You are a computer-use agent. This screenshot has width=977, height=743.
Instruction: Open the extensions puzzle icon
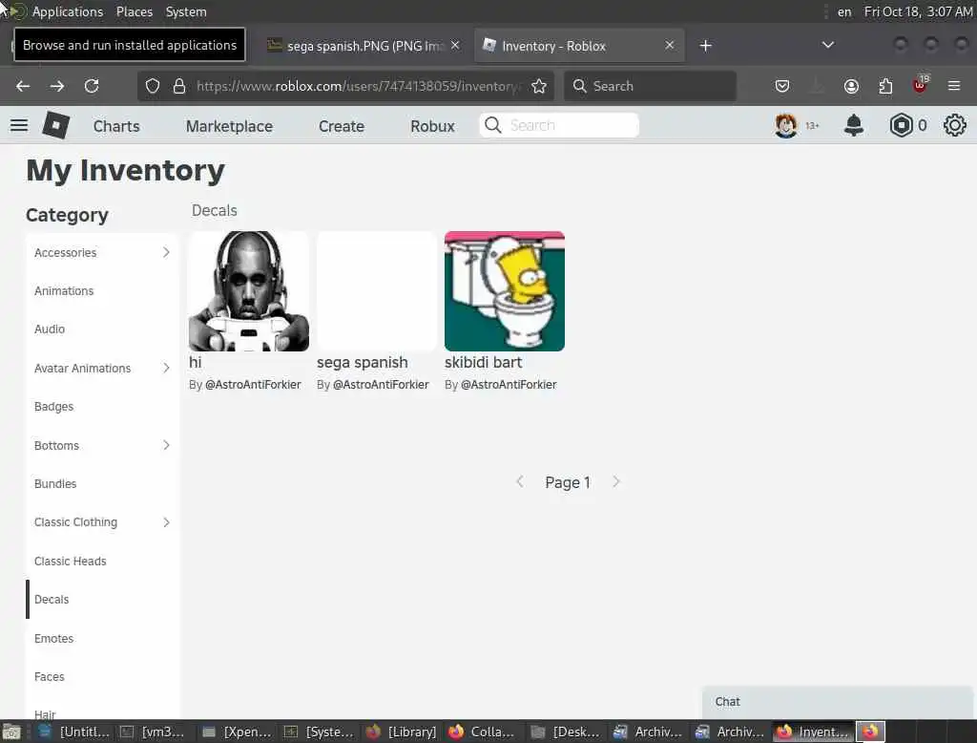pyautogui.click(x=885, y=86)
